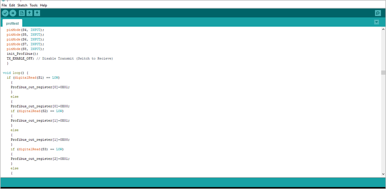Click the scrollbar up arrow

pyautogui.click(x=383, y=29)
